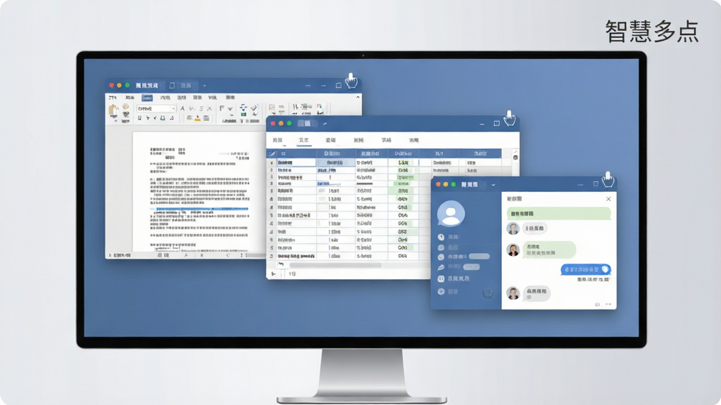Switch to the page-icon tab in the document title bar

(182, 85)
